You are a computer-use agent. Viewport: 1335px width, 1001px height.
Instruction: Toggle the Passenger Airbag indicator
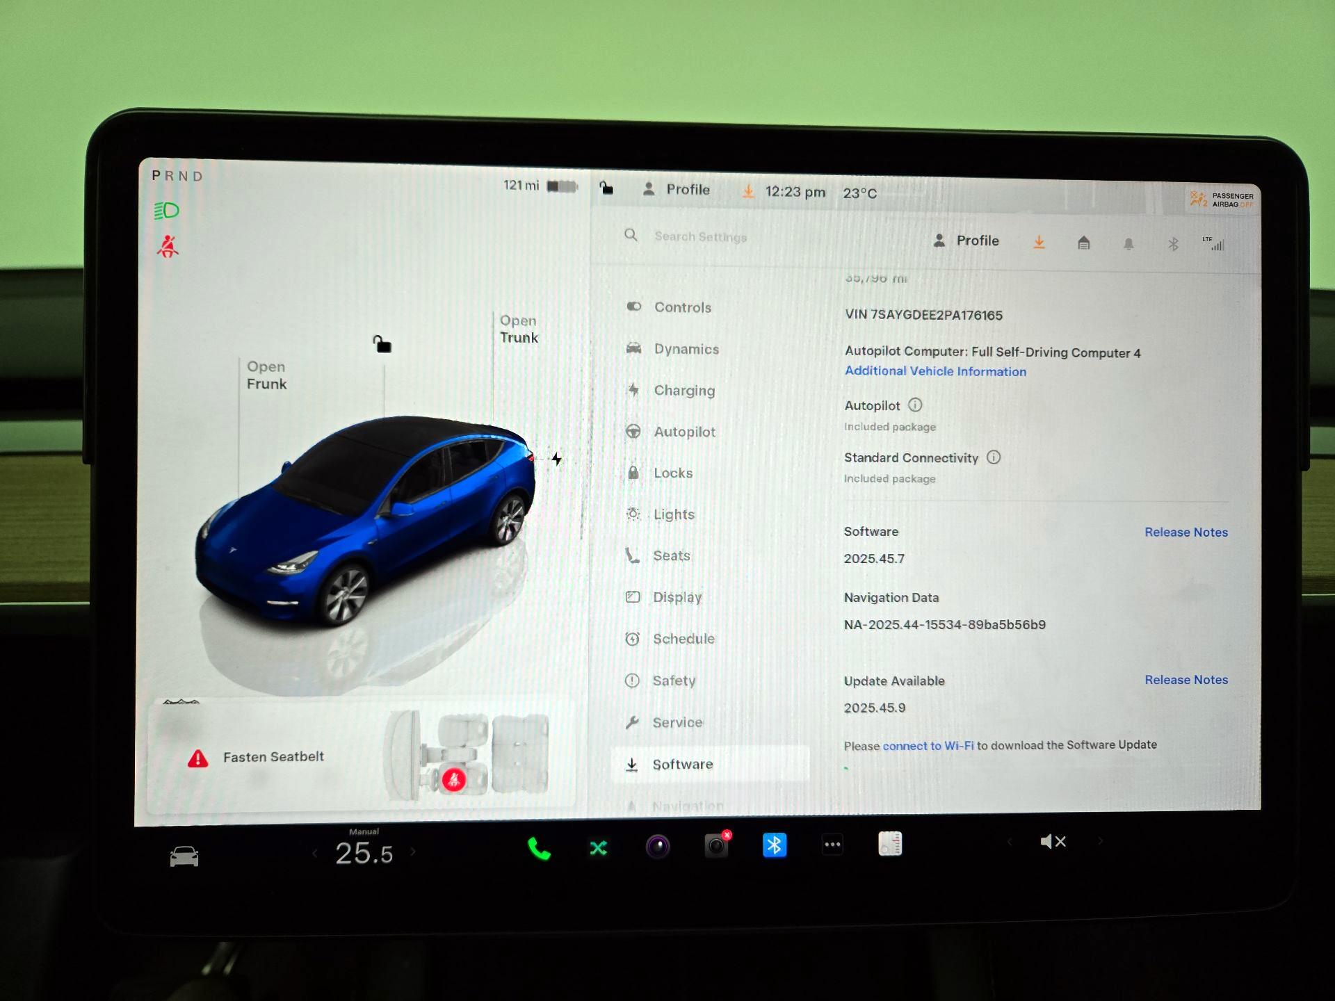(x=1220, y=200)
